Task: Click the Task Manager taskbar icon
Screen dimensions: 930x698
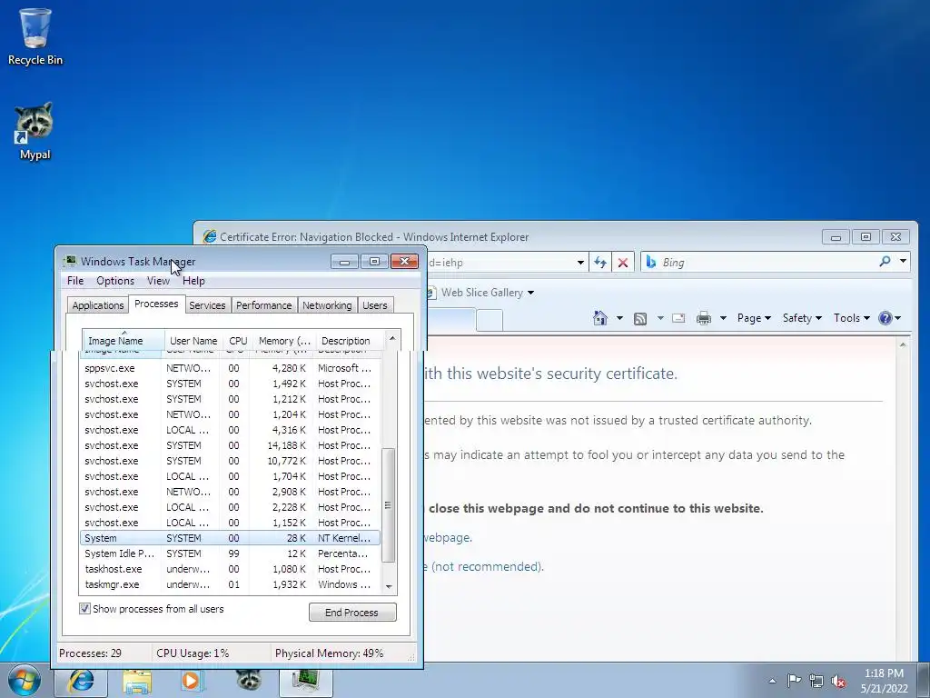Action: (305, 682)
